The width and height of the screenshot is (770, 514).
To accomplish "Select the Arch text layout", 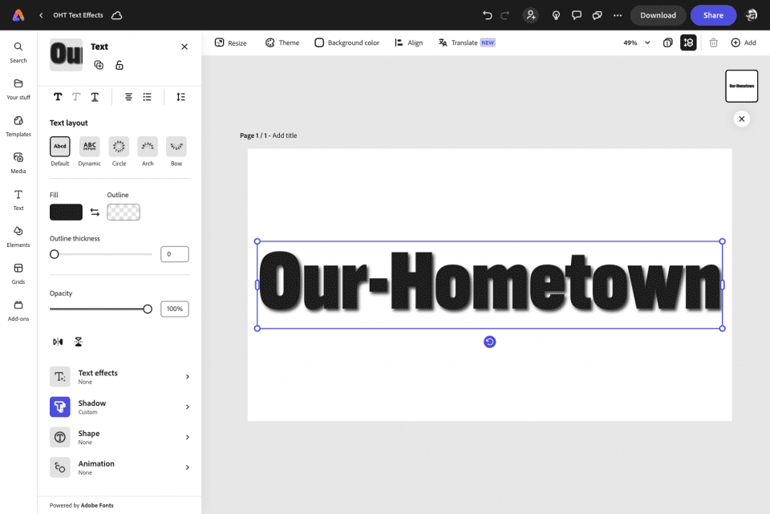I will coord(147,146).
